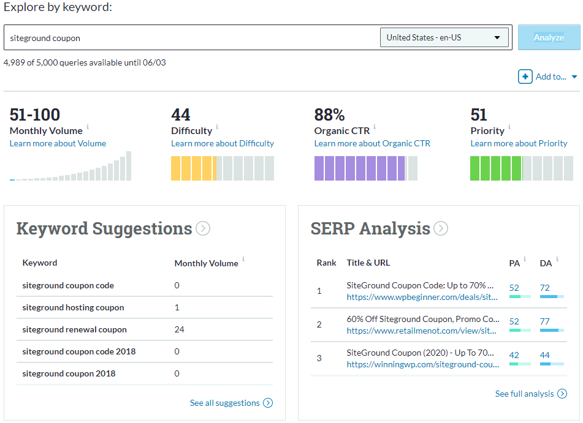Click 'SiteGround Coupon (2020) - Up To 70...' title

click(420, 353)
